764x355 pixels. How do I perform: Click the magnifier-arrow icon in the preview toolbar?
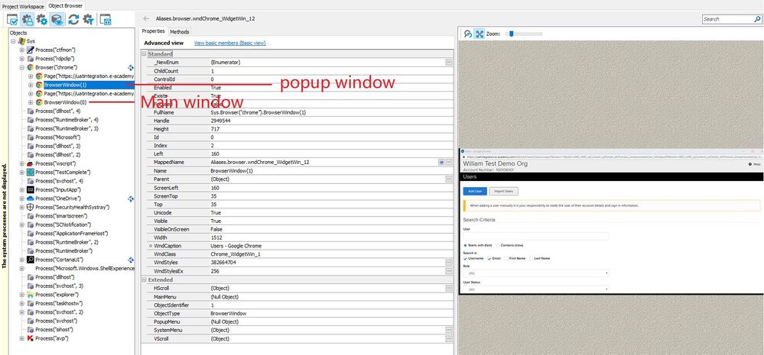coord(468,34)
